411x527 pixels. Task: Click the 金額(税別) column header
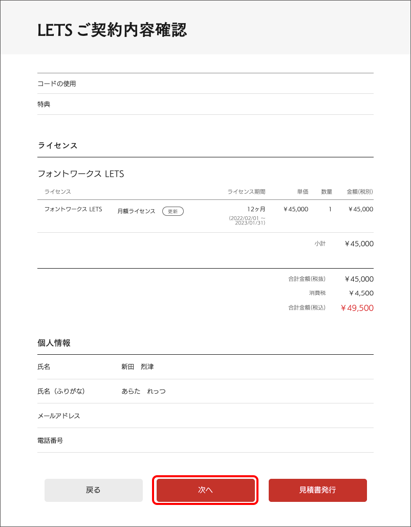point(360,192)
